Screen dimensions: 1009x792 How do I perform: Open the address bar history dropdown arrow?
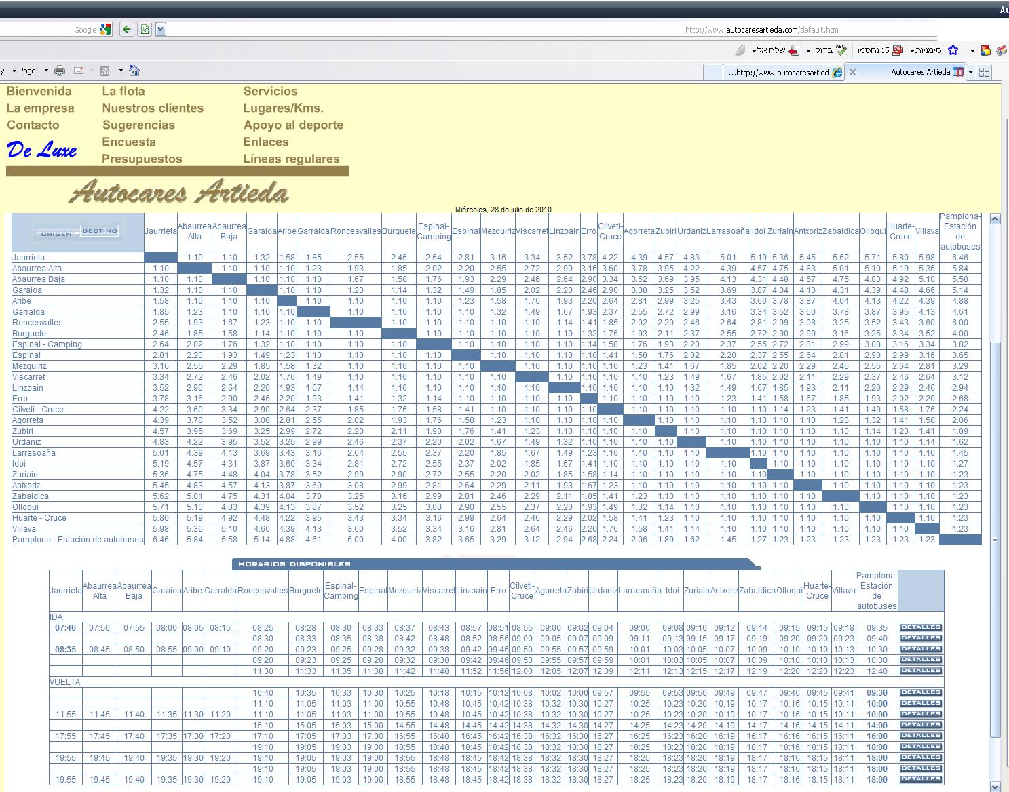tap(160, 29)
